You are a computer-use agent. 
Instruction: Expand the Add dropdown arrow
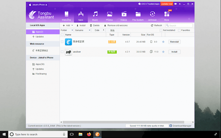tap(72, 25)
